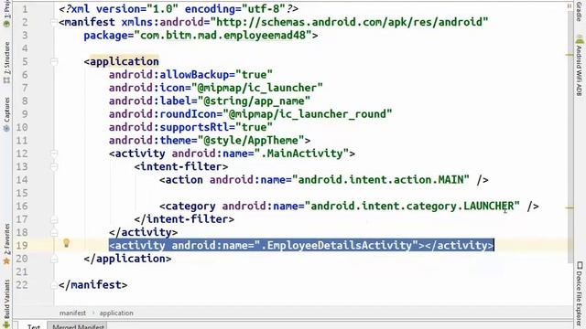Screen dimensions: 586x329
Task: Click android:supportsRtl="true" attribute
Action: [190, 127]
